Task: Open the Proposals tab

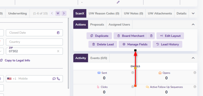Action: click(97, 25)
